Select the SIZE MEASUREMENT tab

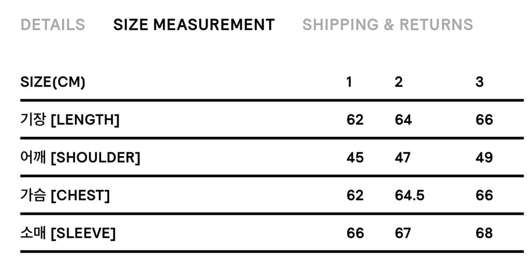pyautogui.click(x=194, y=24)
